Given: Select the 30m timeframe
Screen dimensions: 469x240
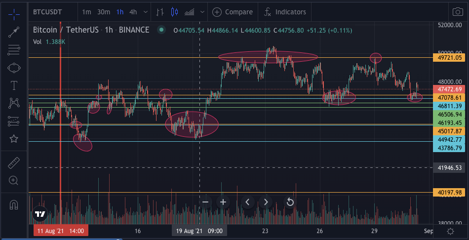Looking at the screenshot, I should [x=104, y=12].
